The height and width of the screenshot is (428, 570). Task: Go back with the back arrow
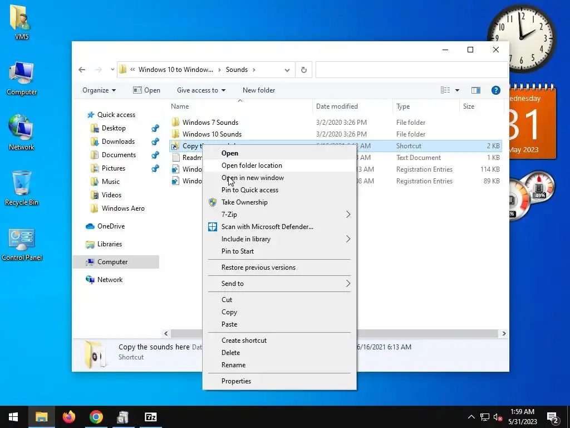pos(82,70)
